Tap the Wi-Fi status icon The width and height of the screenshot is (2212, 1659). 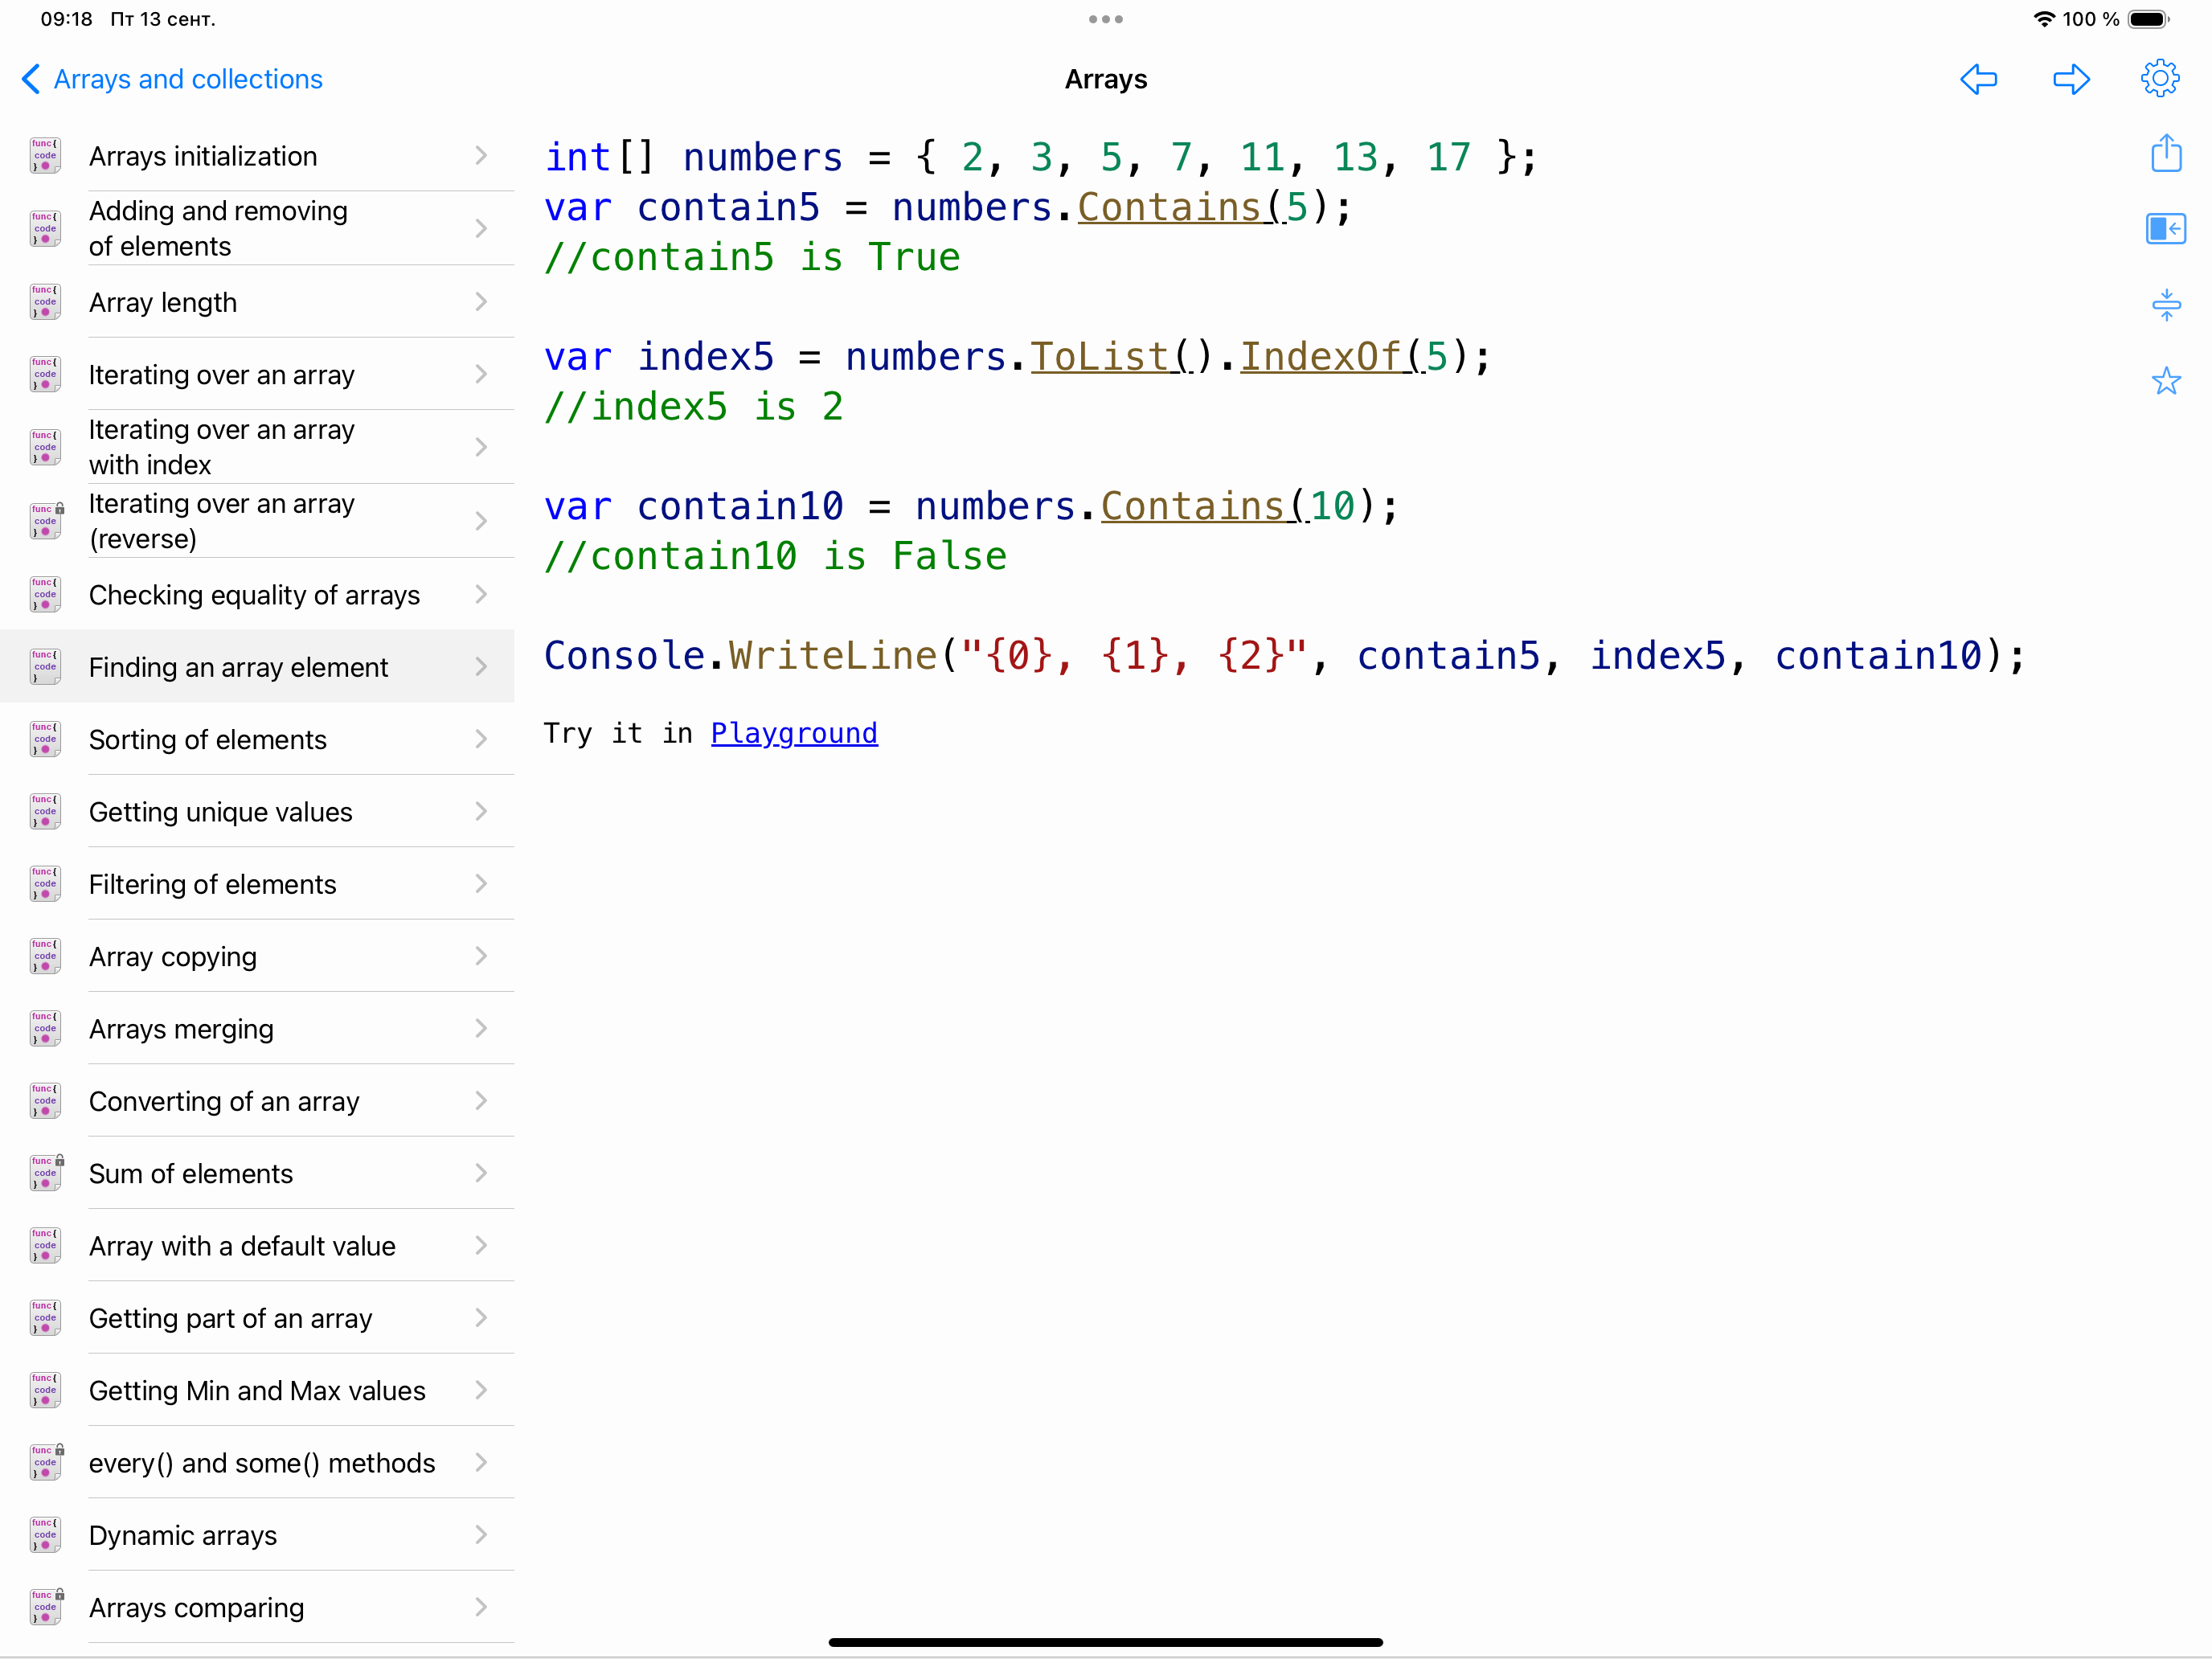2044,19
